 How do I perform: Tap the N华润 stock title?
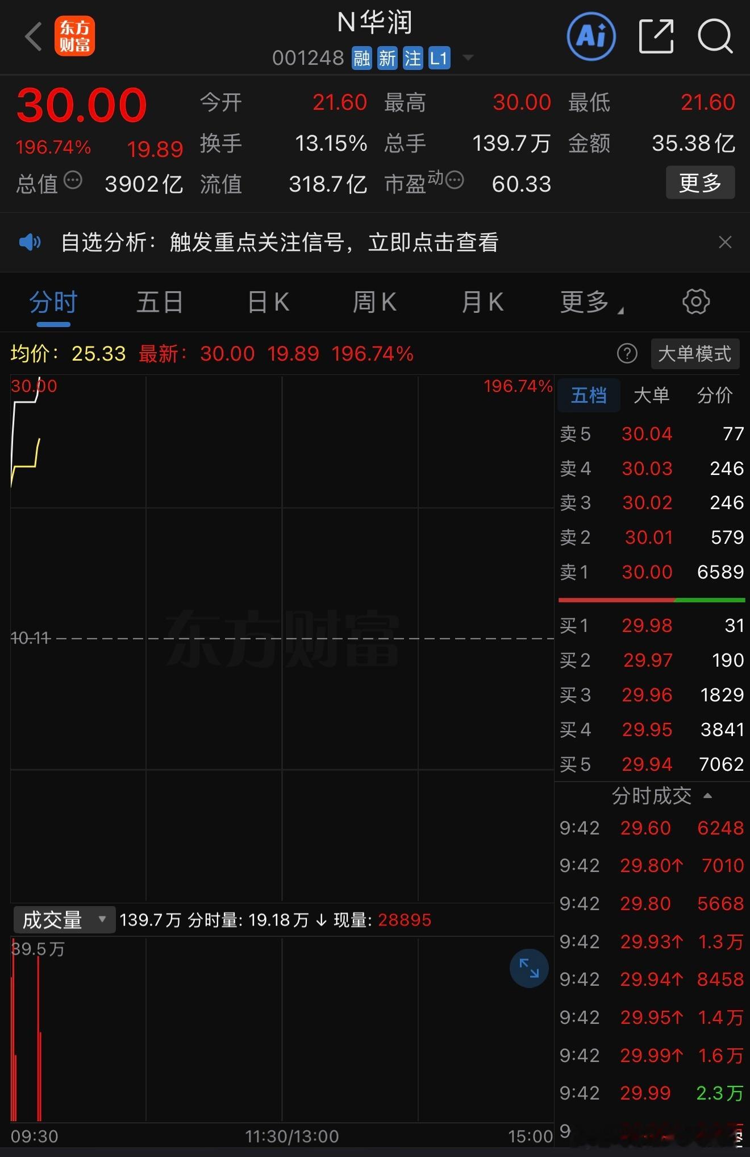tap(374, 23)
